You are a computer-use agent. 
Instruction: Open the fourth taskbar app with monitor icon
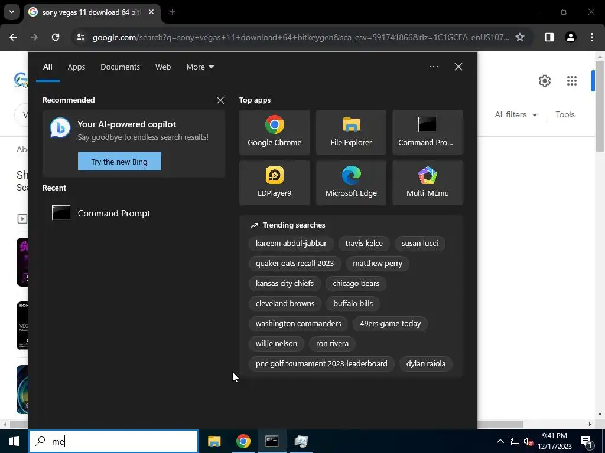click(301, 441)
